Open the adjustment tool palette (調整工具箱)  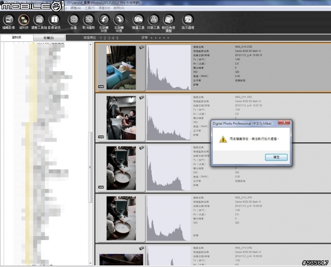point(39,22)
